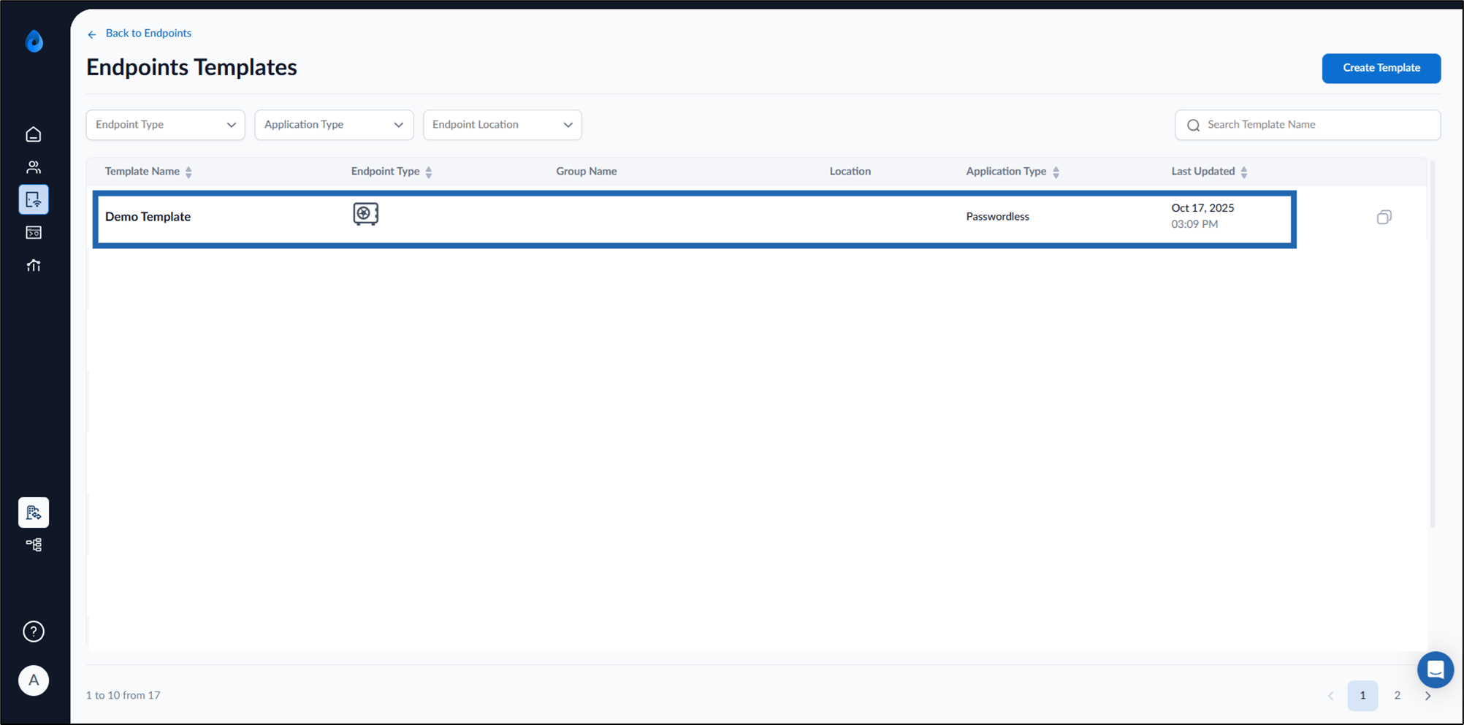Screen dimensions: 1464x725
Task: Click the safe endpoint type icon
Action: click(365, 214)
